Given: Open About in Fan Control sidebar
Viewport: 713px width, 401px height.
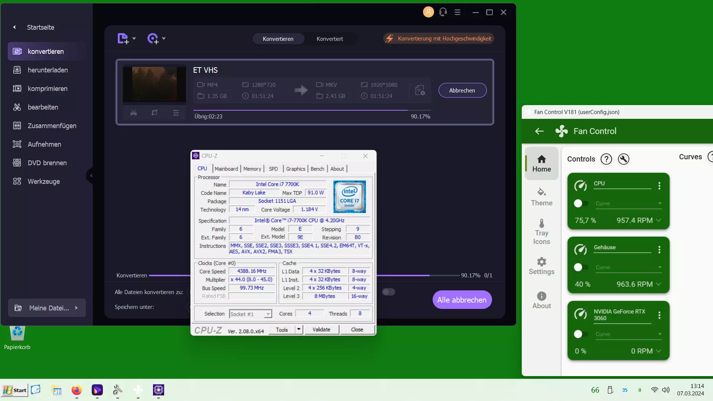Looking at the screenshot, I should 541,300.
